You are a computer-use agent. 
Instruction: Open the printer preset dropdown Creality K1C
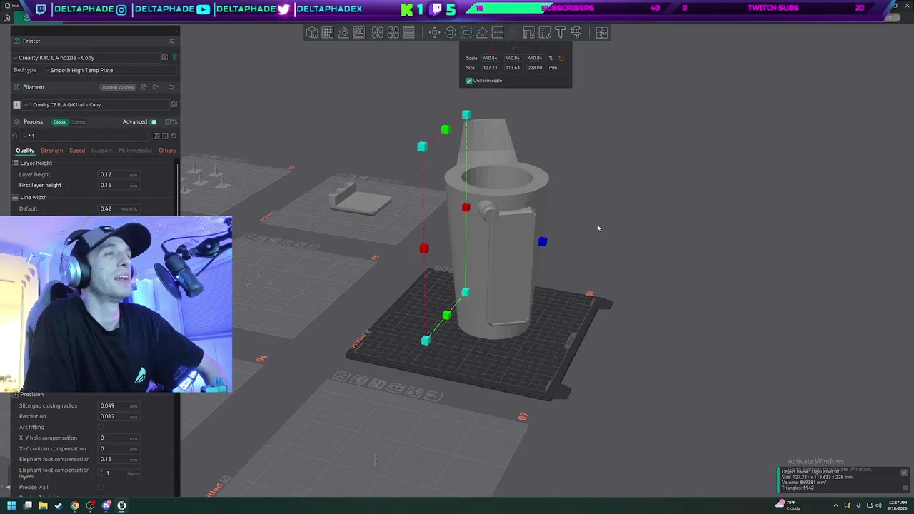point(86,57)
